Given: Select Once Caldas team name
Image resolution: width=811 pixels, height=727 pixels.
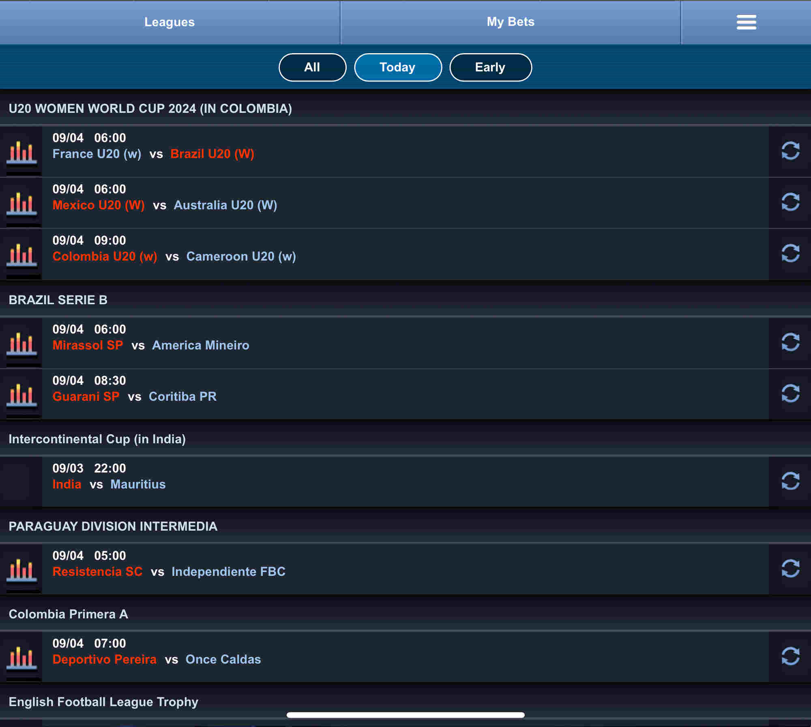Looking at the screenshot, I should 223,660.
